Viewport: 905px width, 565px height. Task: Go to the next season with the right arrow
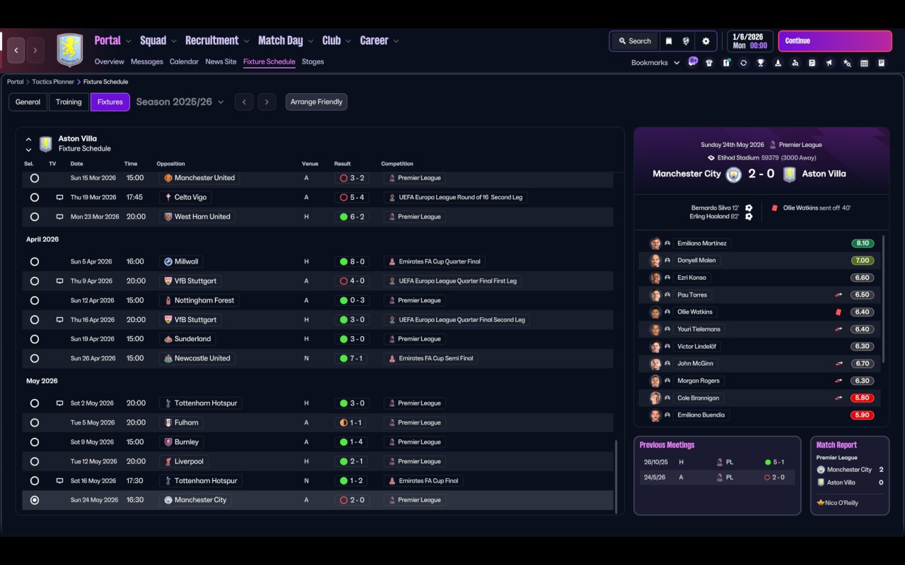click(x=267, y=102)
